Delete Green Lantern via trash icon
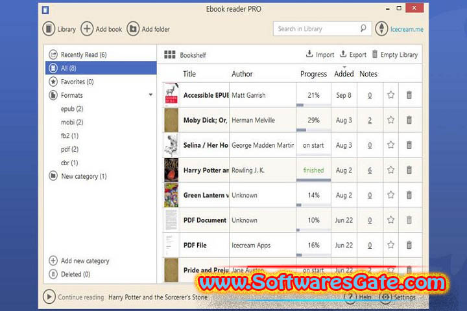The width and height of the screenshot is (467, 311). [409, 195]
